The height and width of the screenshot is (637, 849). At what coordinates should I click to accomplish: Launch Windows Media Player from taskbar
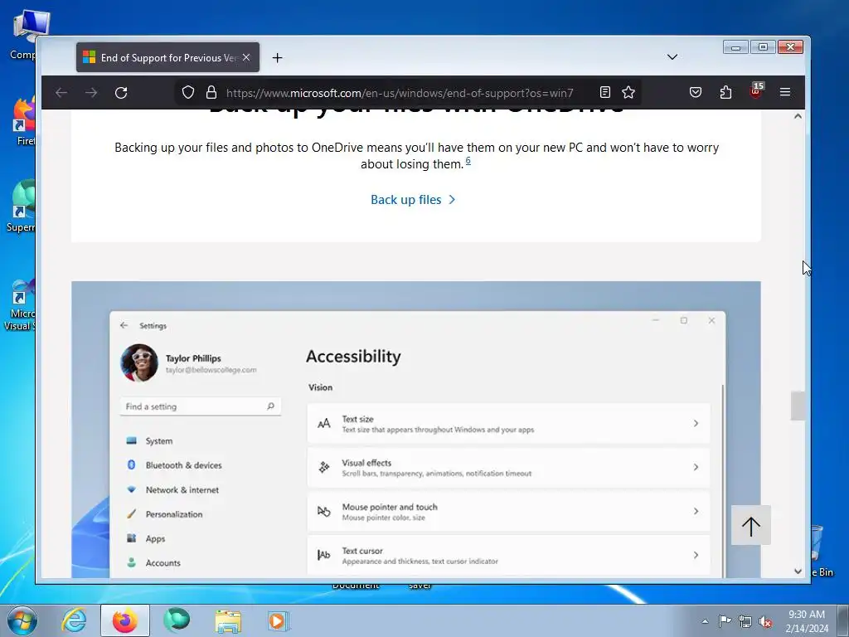click(x=279, y=620)
